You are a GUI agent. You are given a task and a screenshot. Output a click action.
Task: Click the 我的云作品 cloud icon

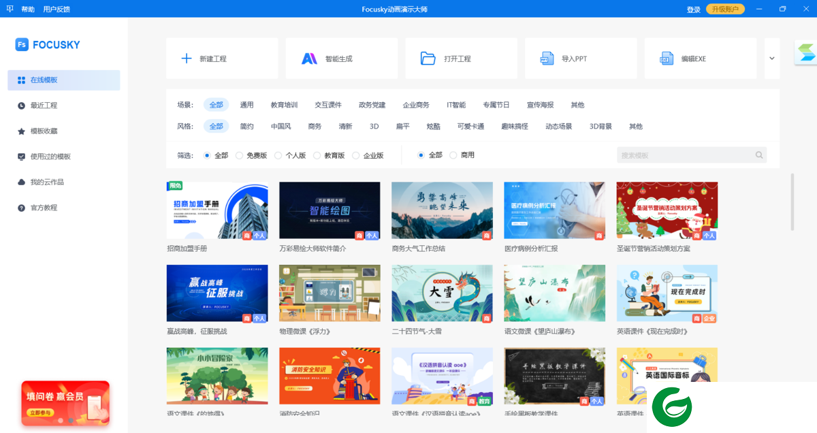pos(22,182)
